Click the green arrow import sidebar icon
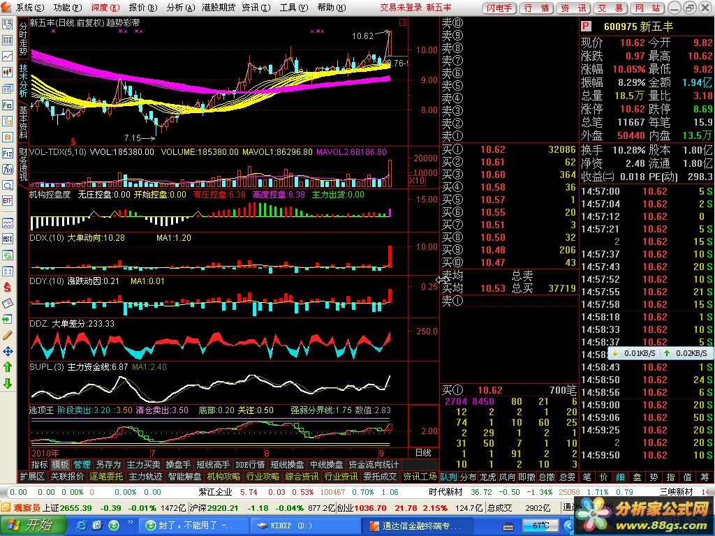 pos(7,319)
